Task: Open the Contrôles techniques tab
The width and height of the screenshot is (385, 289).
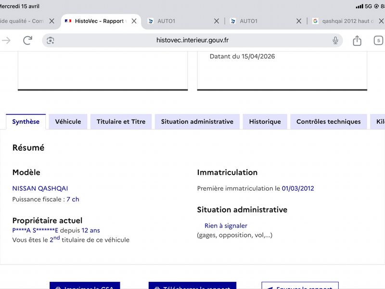Action: click(x=329, y=122)
